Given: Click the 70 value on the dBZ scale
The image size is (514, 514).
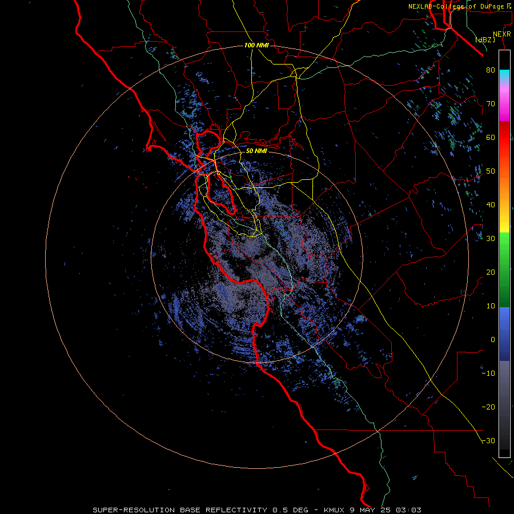Looking at the screenshot, I should point(491,104).
